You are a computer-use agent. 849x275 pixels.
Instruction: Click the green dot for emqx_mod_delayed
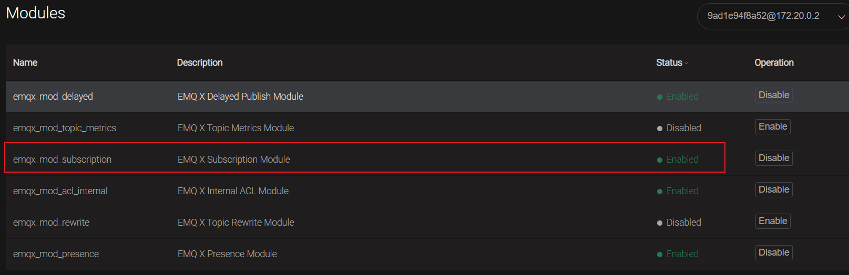pyautogui.click(x=660, y=97)
